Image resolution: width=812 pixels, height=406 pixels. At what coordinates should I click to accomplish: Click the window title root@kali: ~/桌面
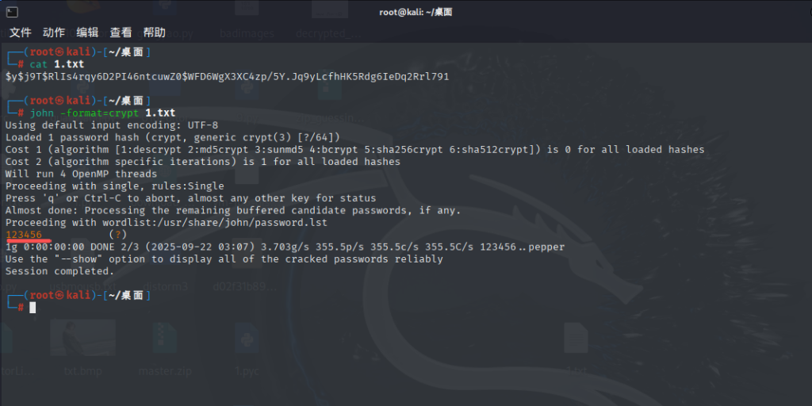(406, 12)
